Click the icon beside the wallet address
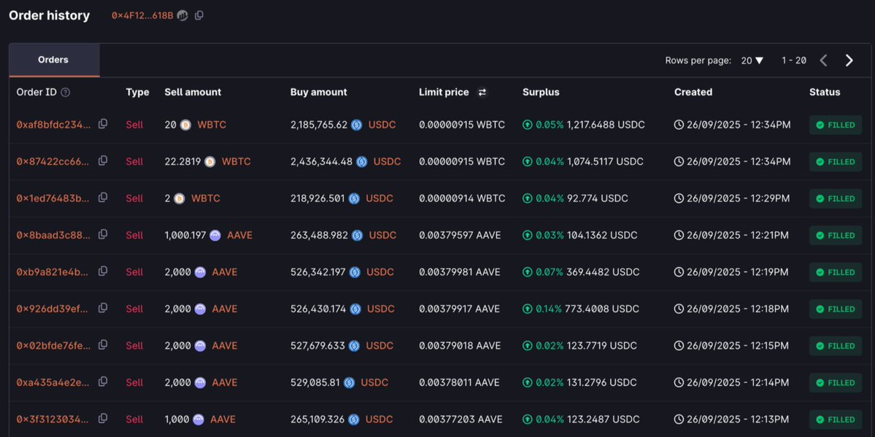The width and height of the screenshot is (875, 437). (182, 15)
